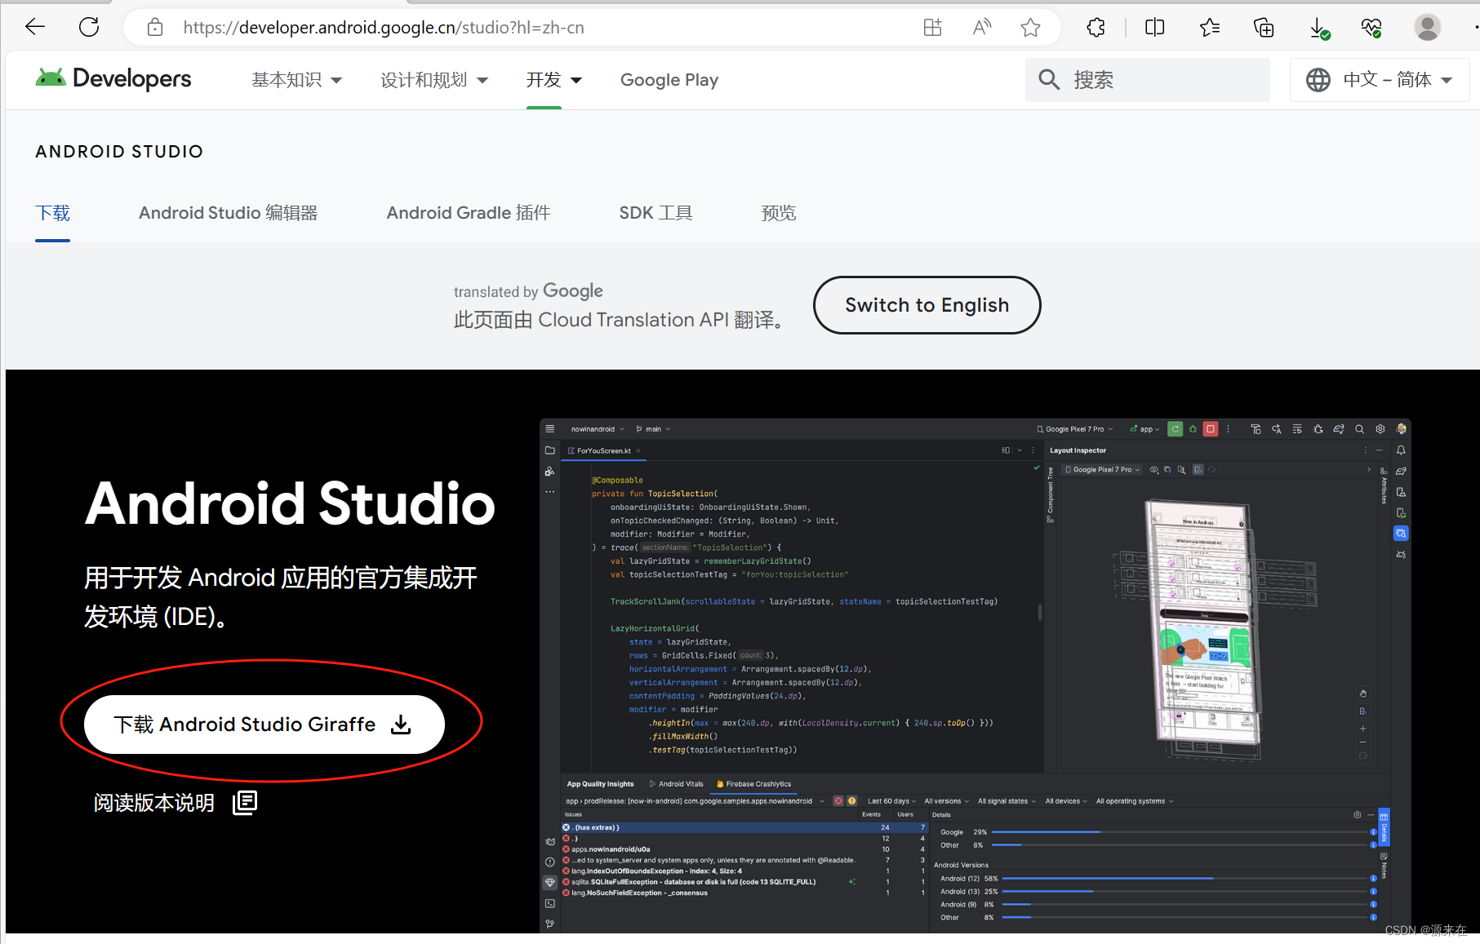Switch to the Android Gradle 插件 tab
Viewport: 1480px width, 944px height.
(469, 213)
